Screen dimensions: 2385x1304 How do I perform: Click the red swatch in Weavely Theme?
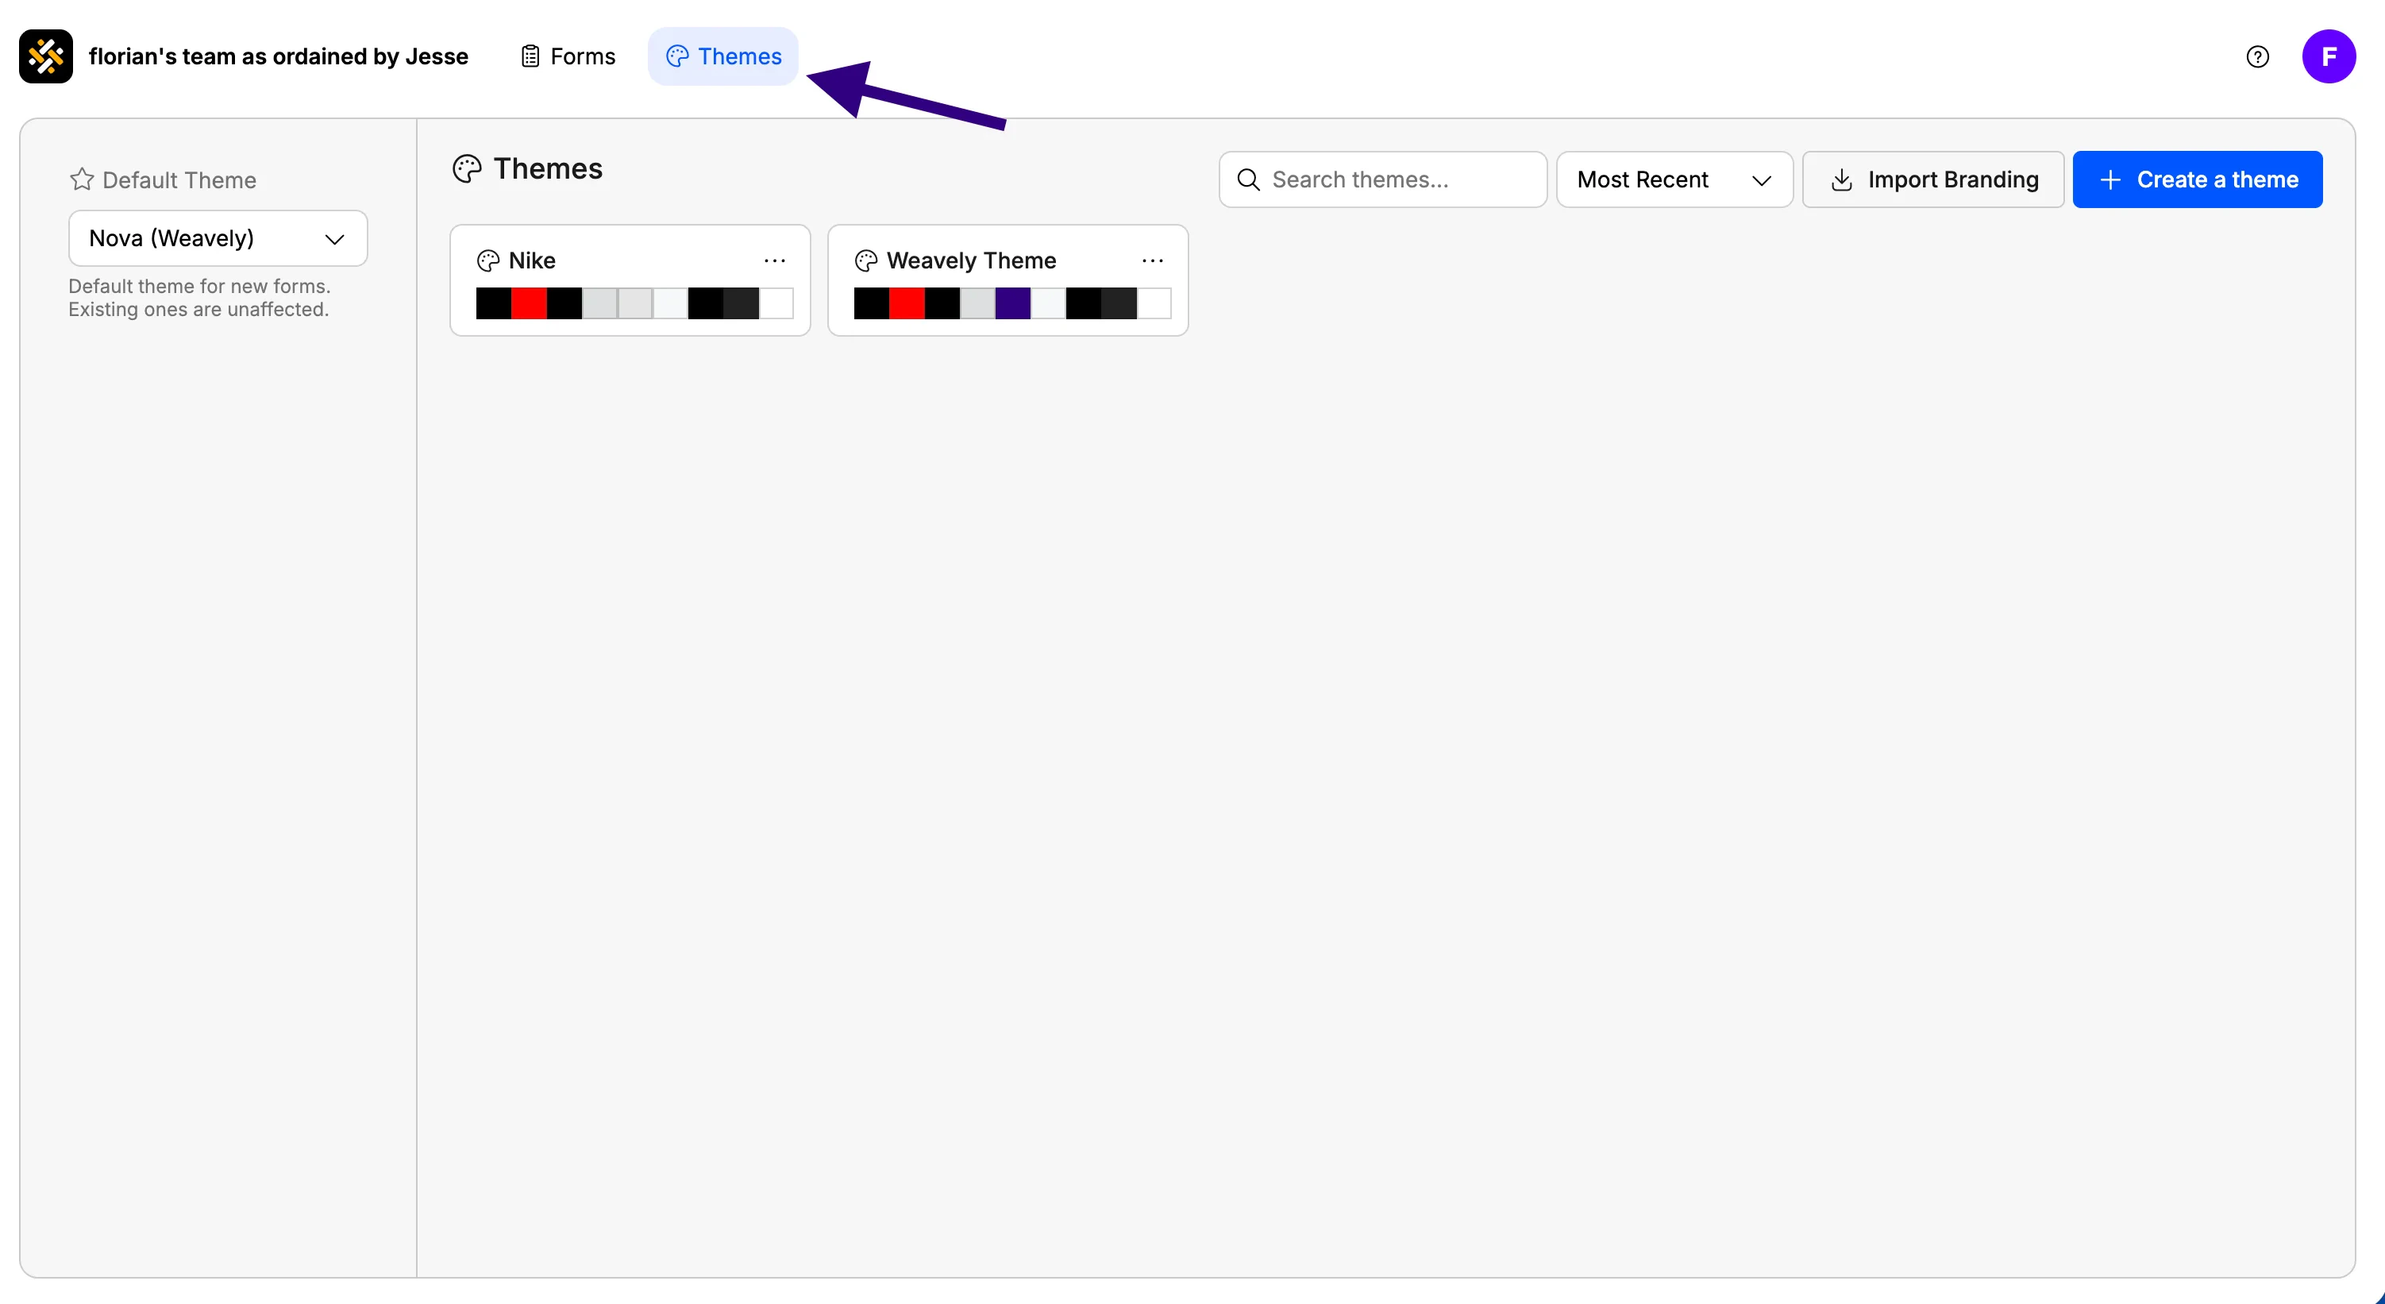click(907, 303)
